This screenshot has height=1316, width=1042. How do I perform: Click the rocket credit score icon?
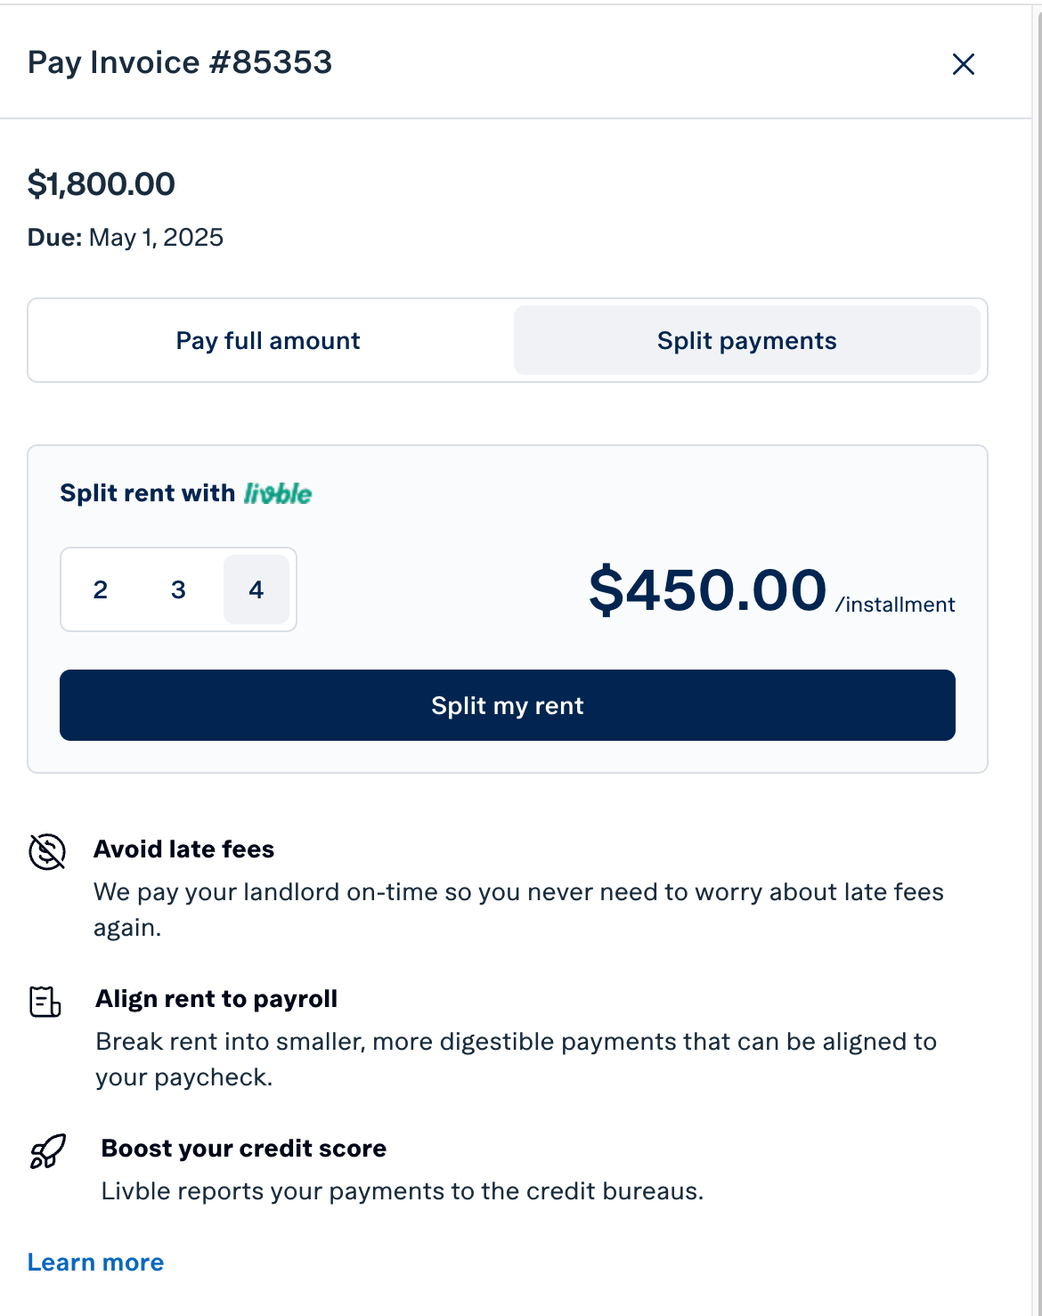click(48, 1151)
